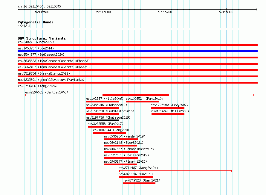Image resolution: width=266 pixels, height=195 pixels.
Task: Click the nsv6504877 (Sedlazeck2020) label
Action: click(x=41, y=55)
